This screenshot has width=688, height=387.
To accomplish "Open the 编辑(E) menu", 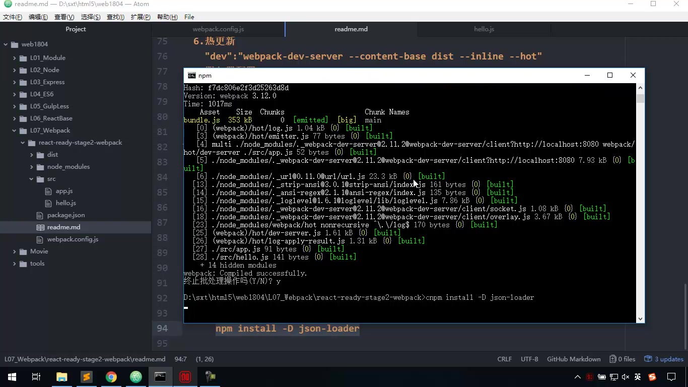I will point(38,17).
